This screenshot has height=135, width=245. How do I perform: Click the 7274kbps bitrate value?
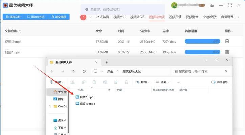pyautogui.click(x=169, y=42)
